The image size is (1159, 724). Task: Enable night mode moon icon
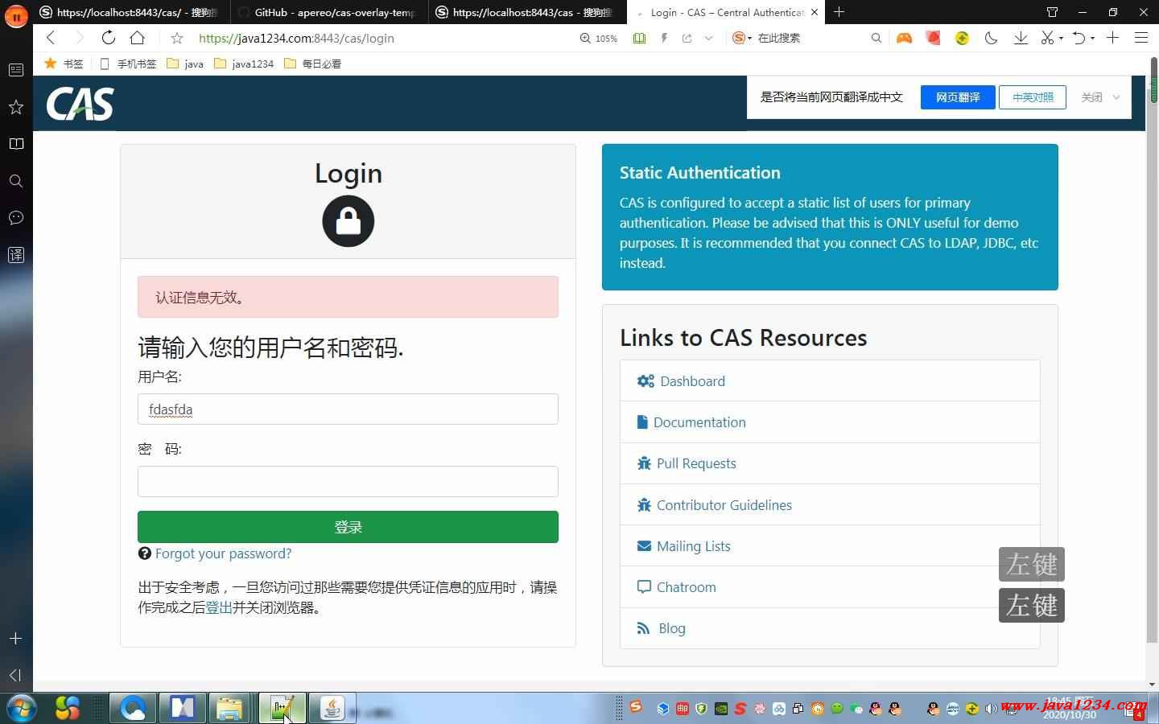(x=992, y=38)
